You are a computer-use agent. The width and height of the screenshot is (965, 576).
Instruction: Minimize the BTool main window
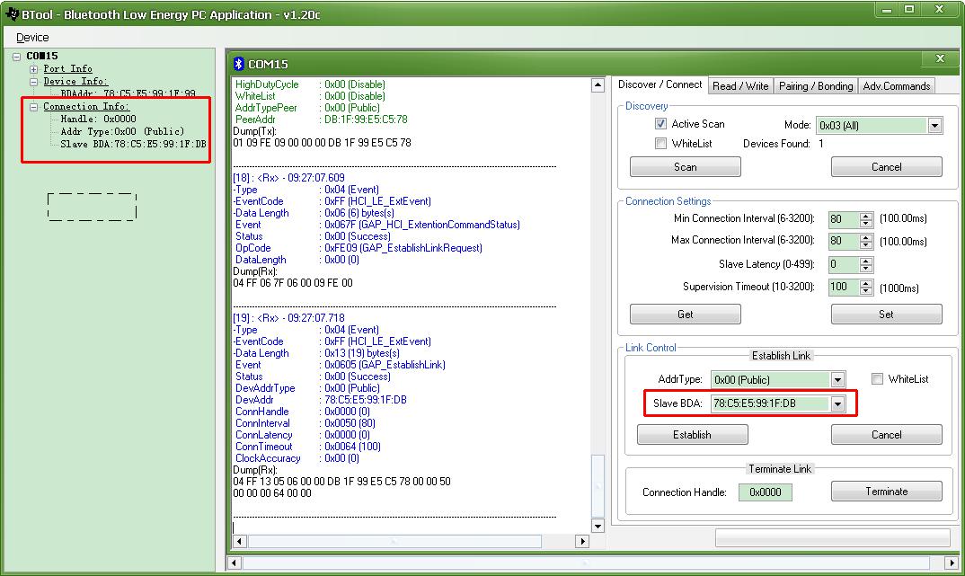pyautogui.click(x=887, y=9)
